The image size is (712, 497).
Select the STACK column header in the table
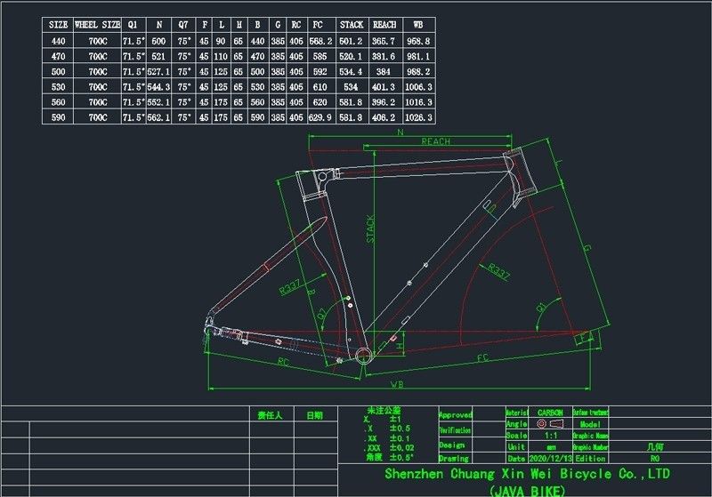tap(349, 25)
